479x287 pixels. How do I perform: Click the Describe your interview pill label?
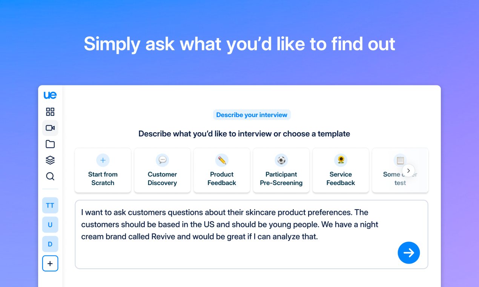[x=252, y=115]
